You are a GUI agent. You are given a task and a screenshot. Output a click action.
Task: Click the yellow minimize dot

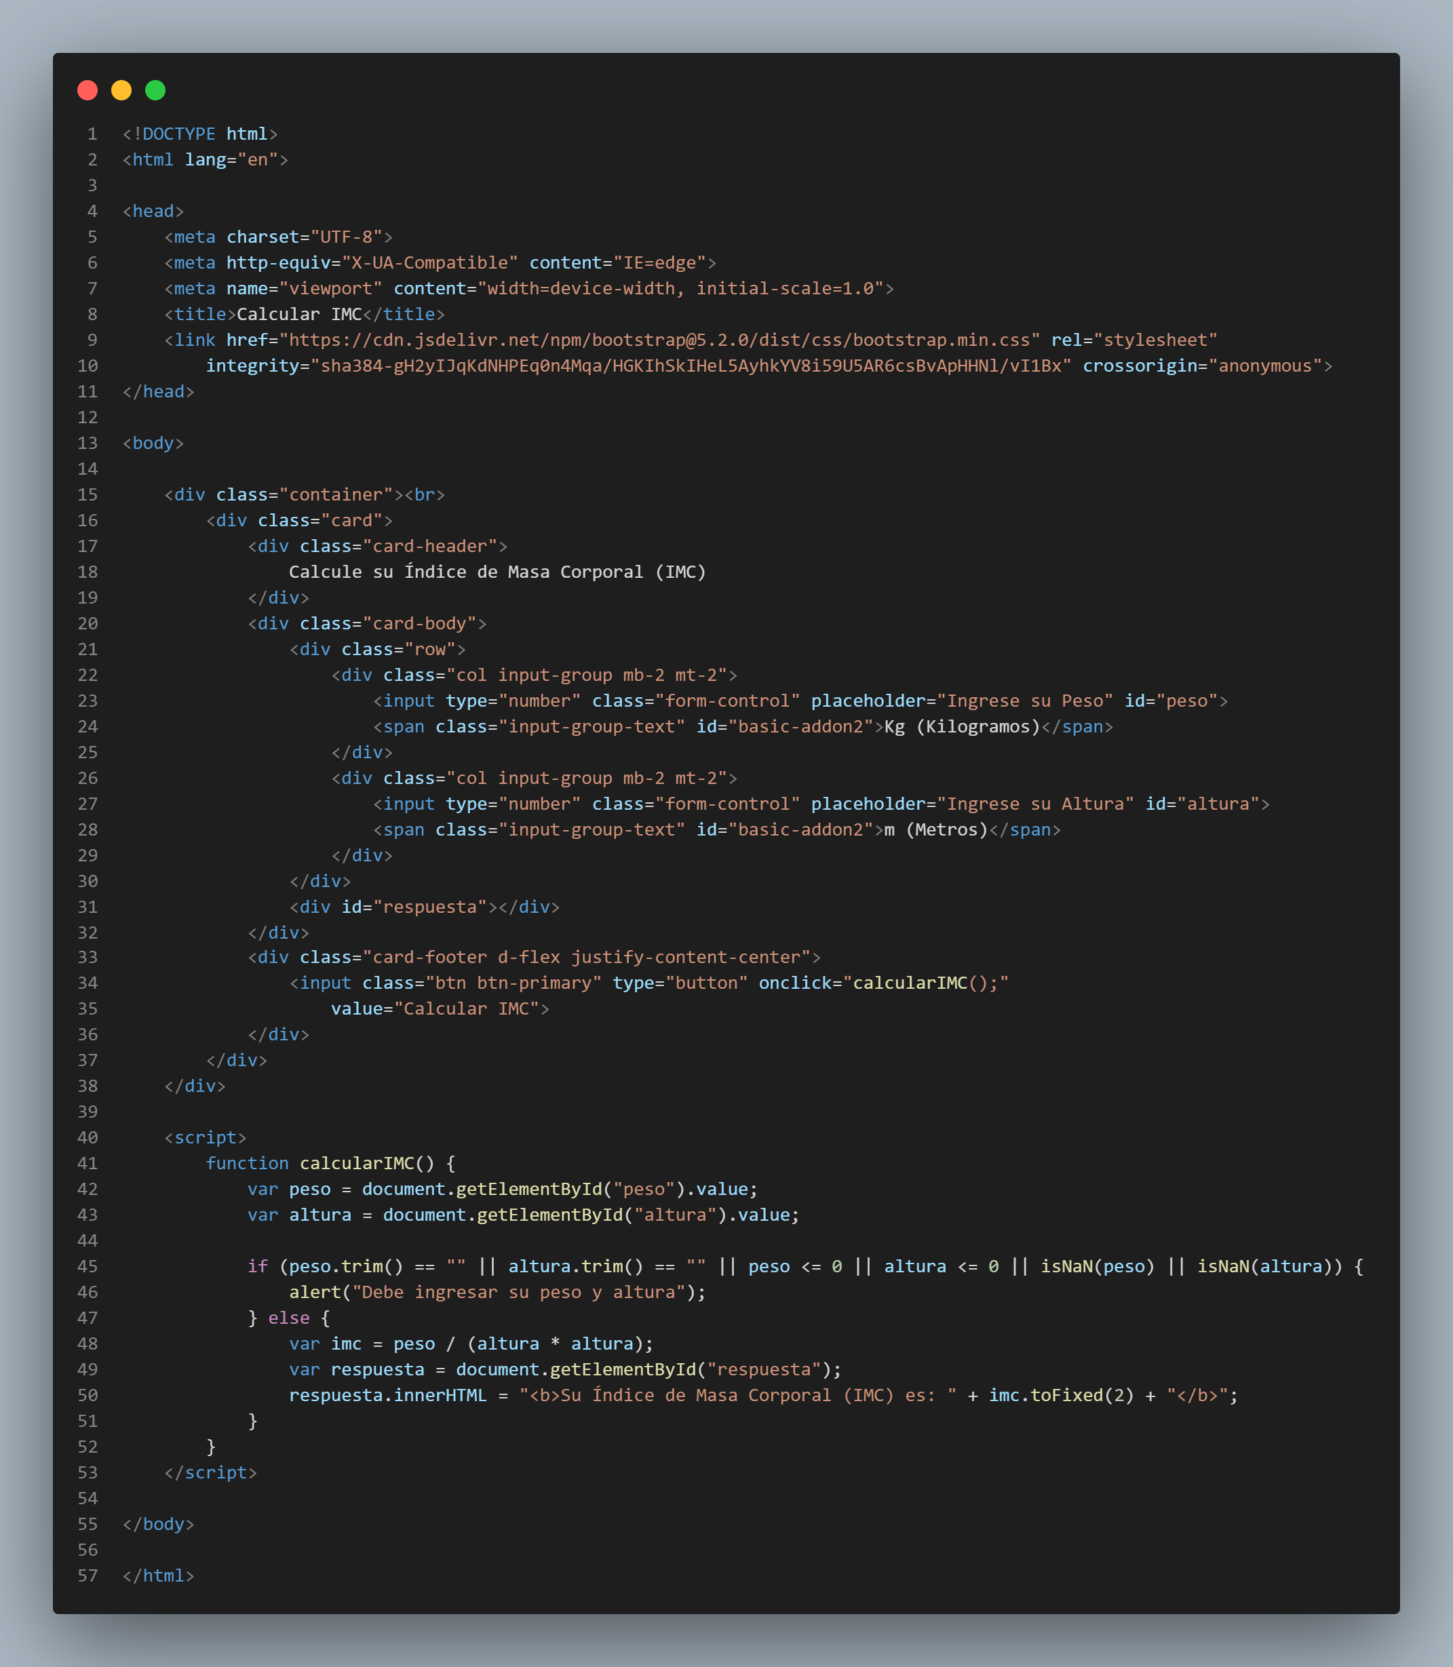(x=121, y=90)
